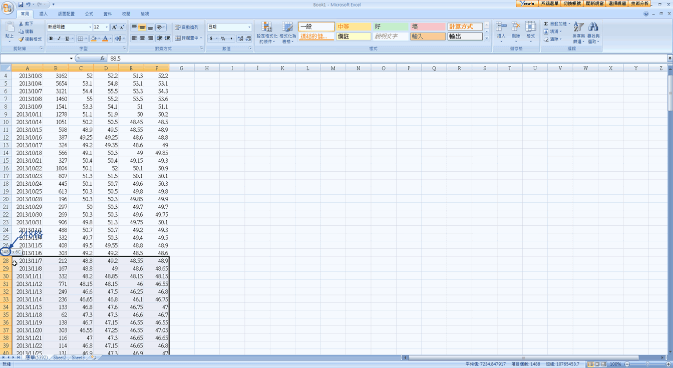Pick the fill color bucket
The height and width of the screenshot is (368, 673).
[x=94, y=39]
